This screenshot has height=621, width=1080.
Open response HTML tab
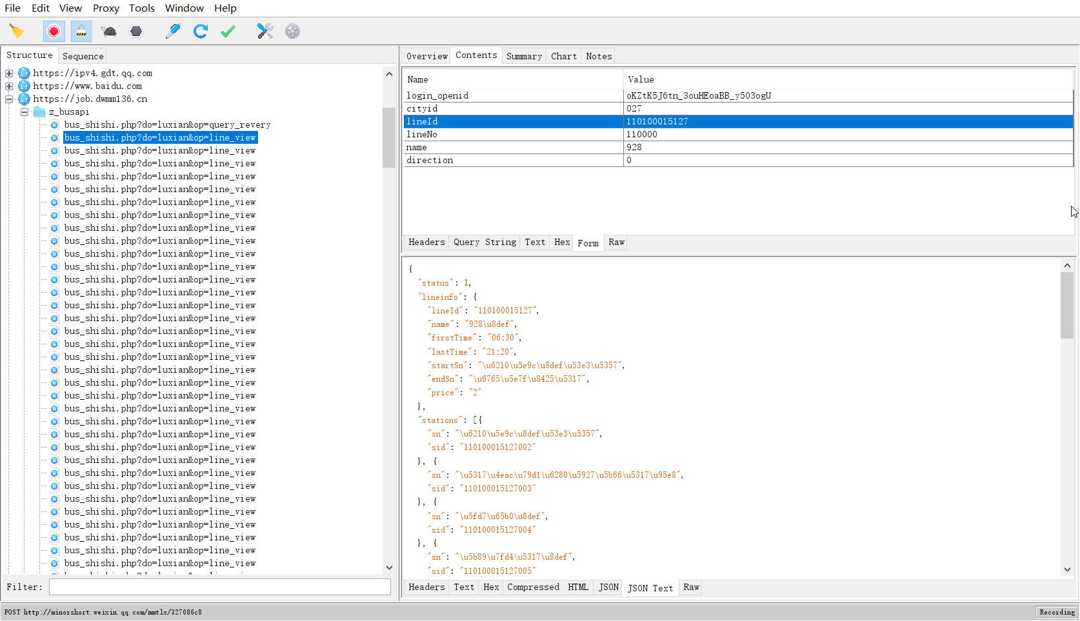click(x=577, y=587)
